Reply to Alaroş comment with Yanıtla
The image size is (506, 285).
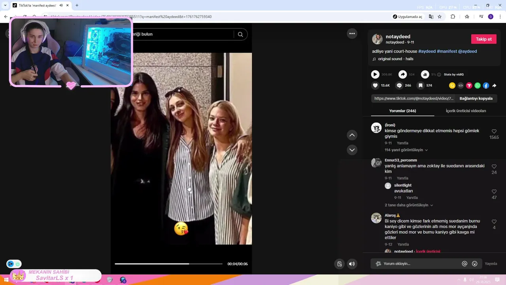coord(403,244)
